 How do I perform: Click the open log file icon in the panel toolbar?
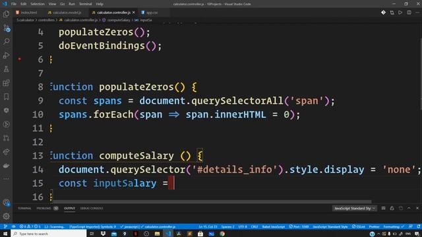tap(400, 208)
